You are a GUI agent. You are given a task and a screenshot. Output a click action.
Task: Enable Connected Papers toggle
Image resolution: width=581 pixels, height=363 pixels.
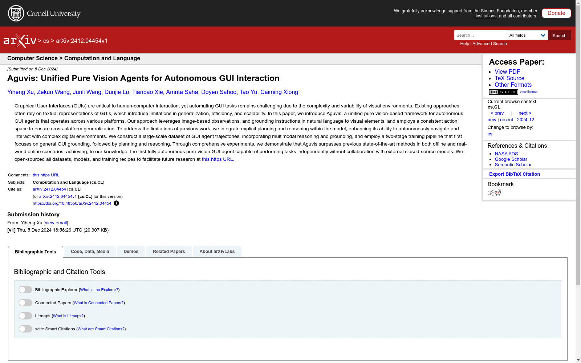pos(25,303)
